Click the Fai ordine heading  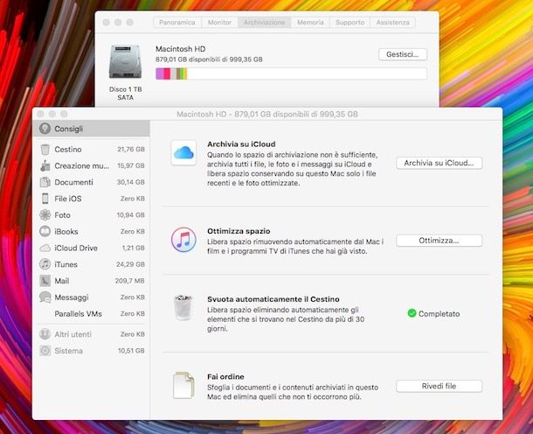coord(225,377)
